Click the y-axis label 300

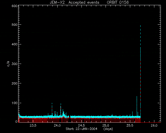tap(15, 64)
